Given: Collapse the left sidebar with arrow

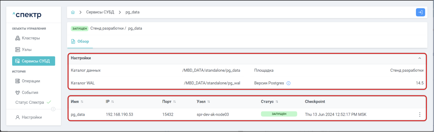Looking at the screenshot, I should click(x=53, y=109).
